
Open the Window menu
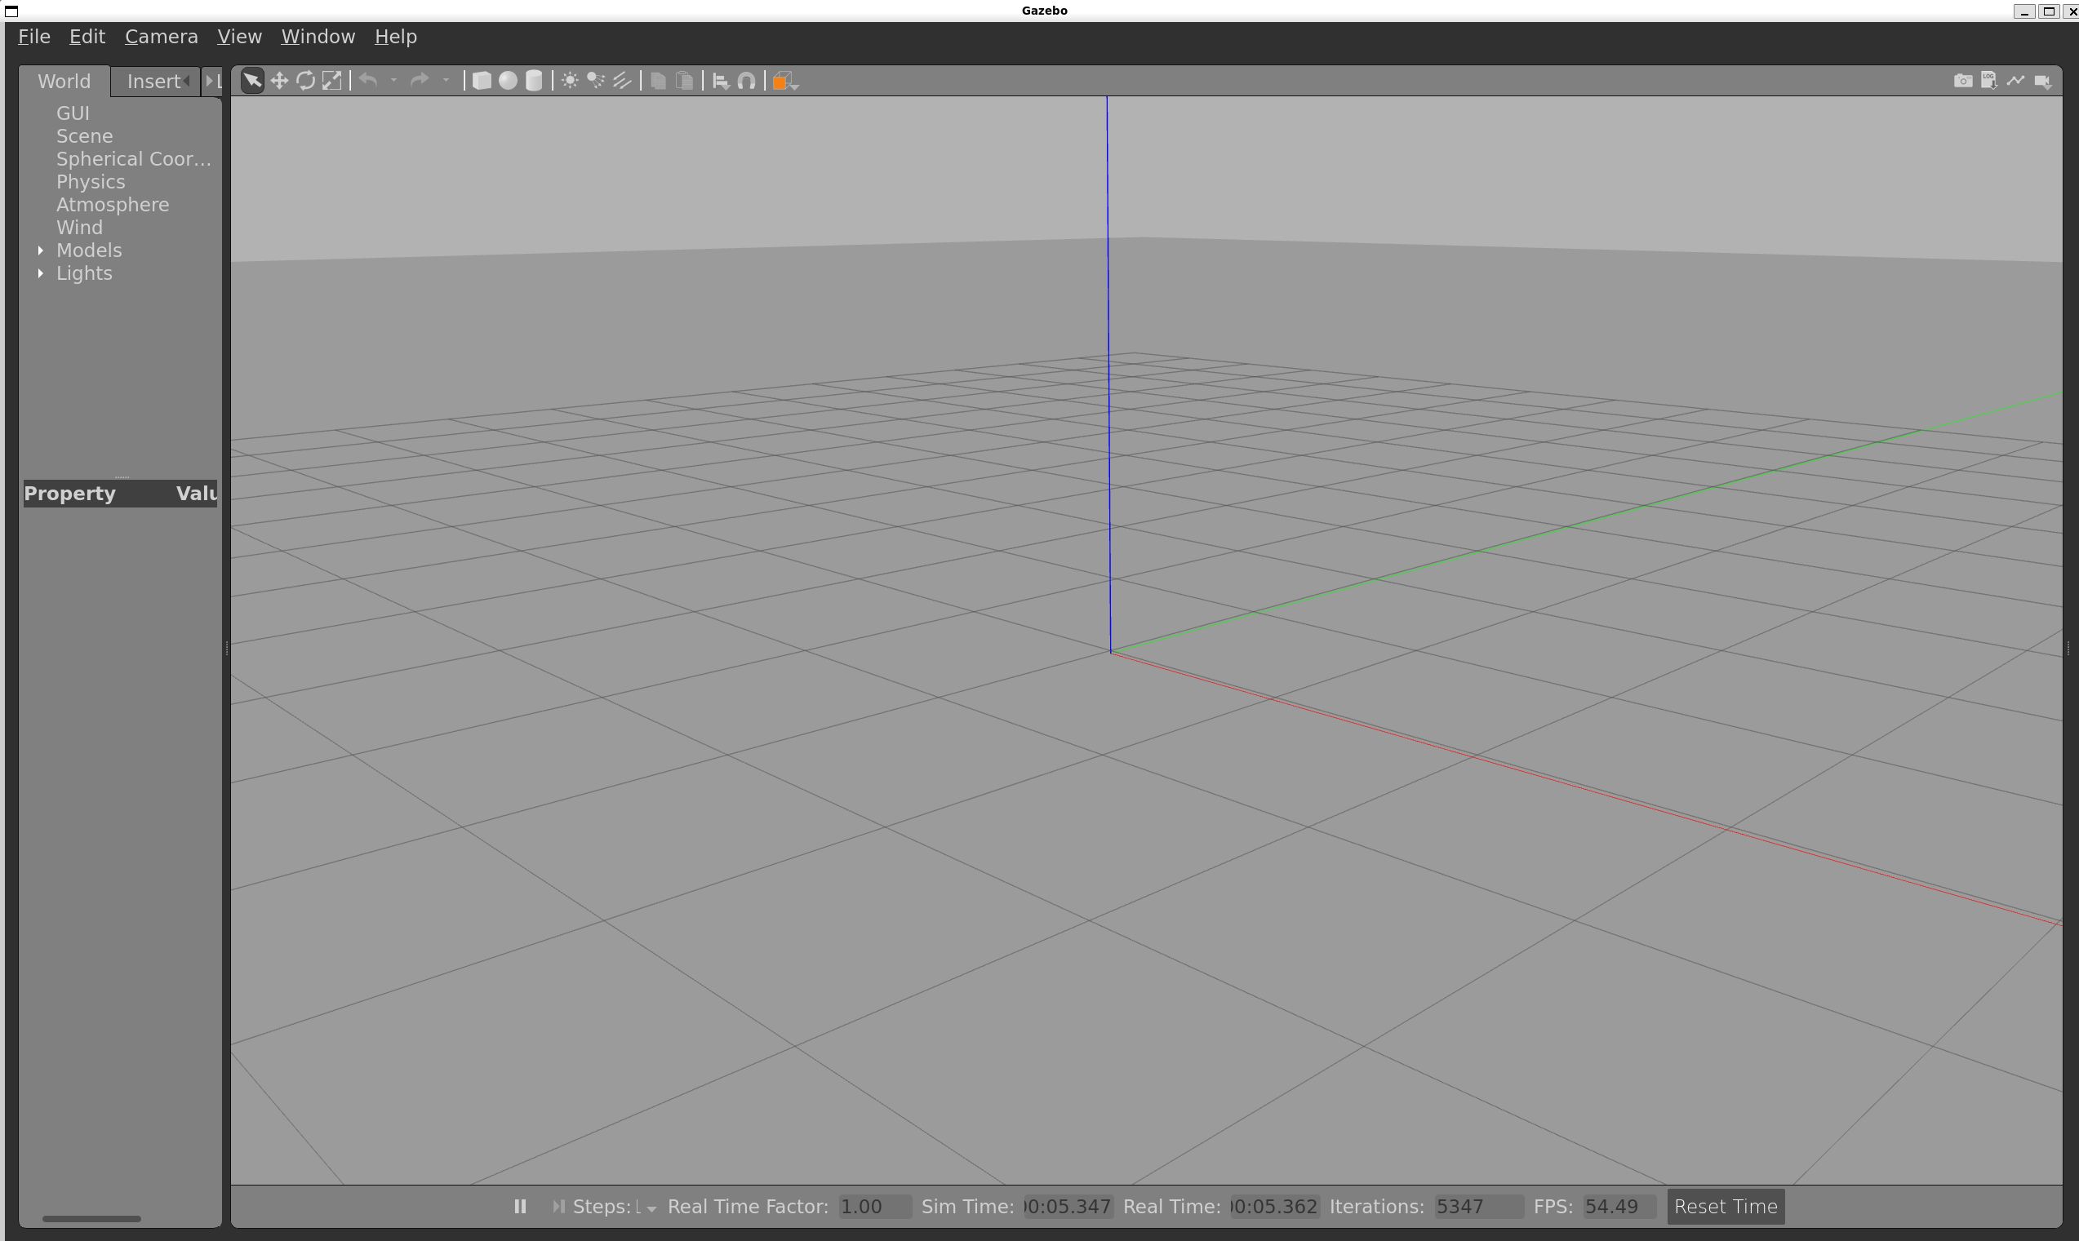tap(318, 37)
